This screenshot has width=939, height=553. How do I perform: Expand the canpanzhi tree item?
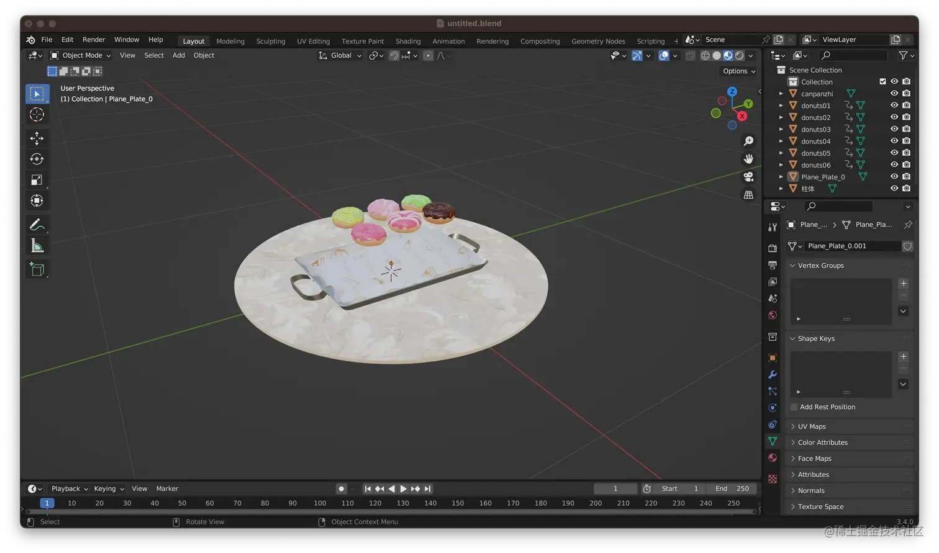pyautogui.click(x=781, y=94)
